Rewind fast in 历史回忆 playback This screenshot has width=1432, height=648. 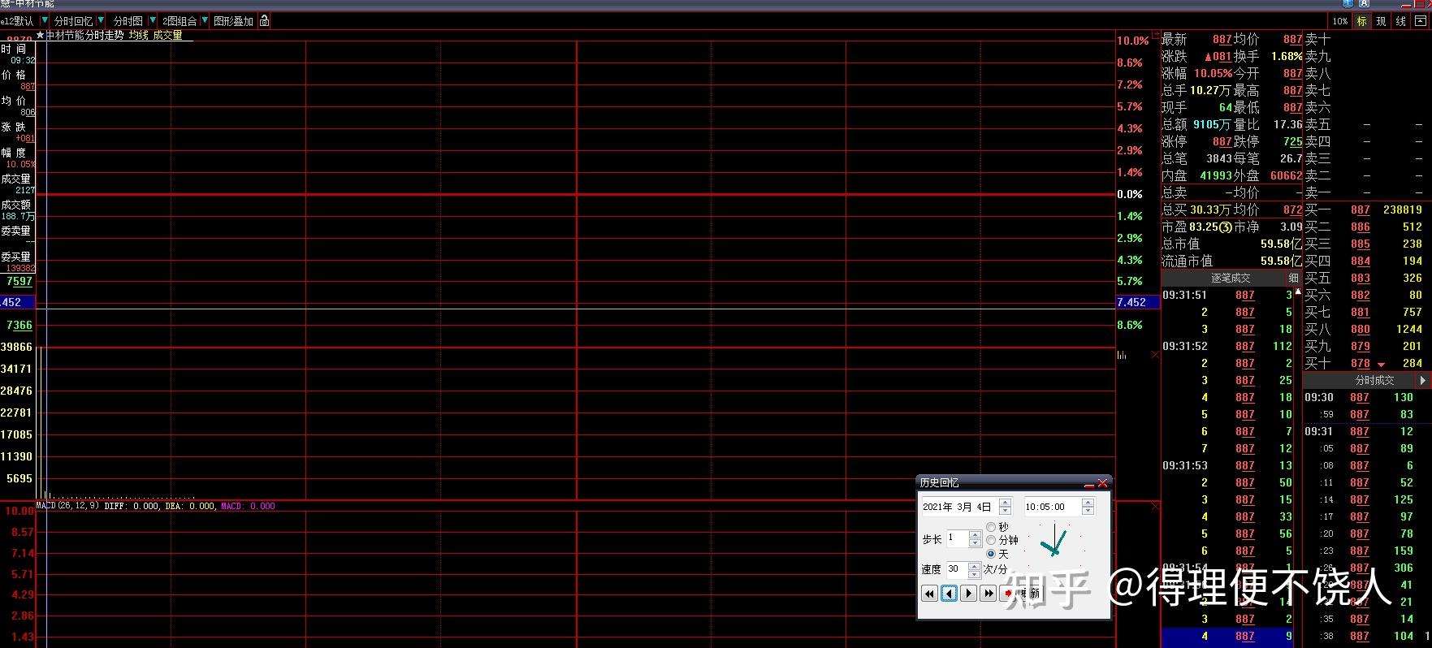(x=929, y=594)
